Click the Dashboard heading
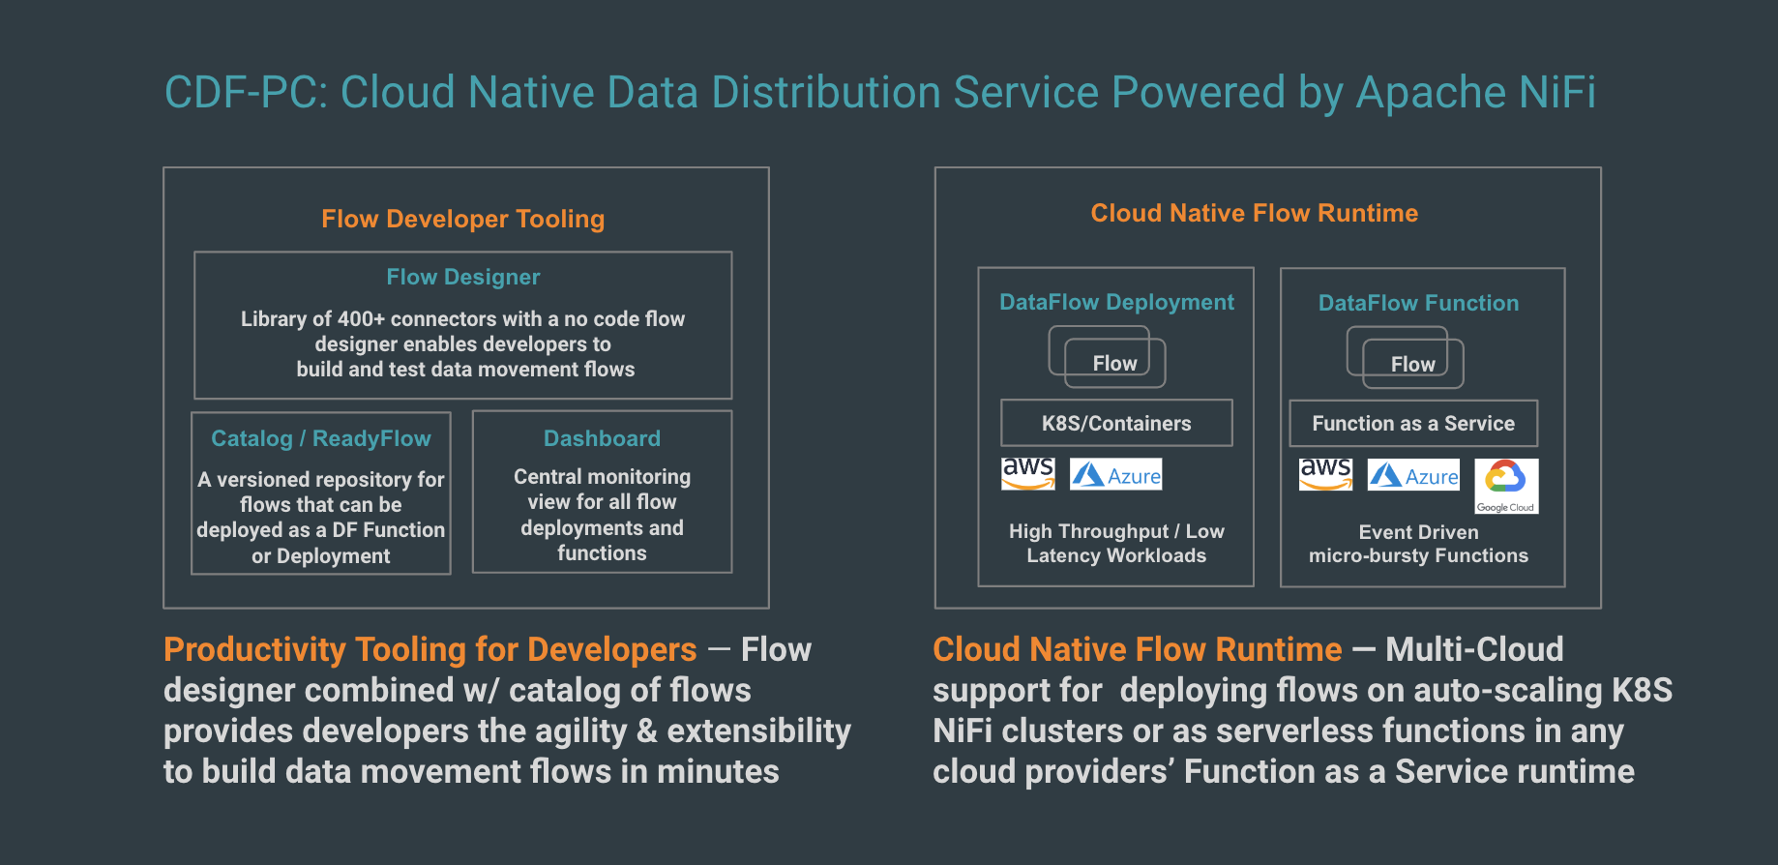1778x865 pixels. 602,438
